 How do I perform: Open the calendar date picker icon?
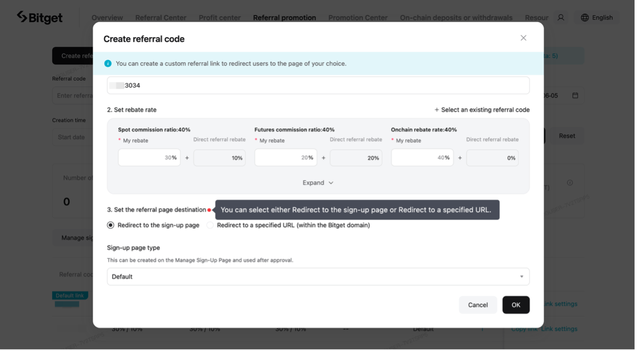[x=576, y=95]
